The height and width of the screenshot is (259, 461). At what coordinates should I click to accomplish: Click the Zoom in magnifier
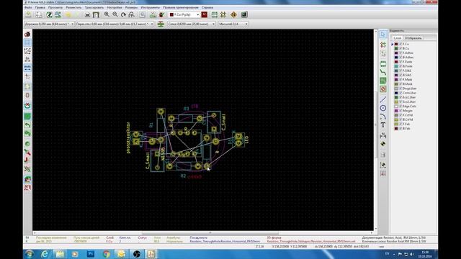click(x=107, y=14)
